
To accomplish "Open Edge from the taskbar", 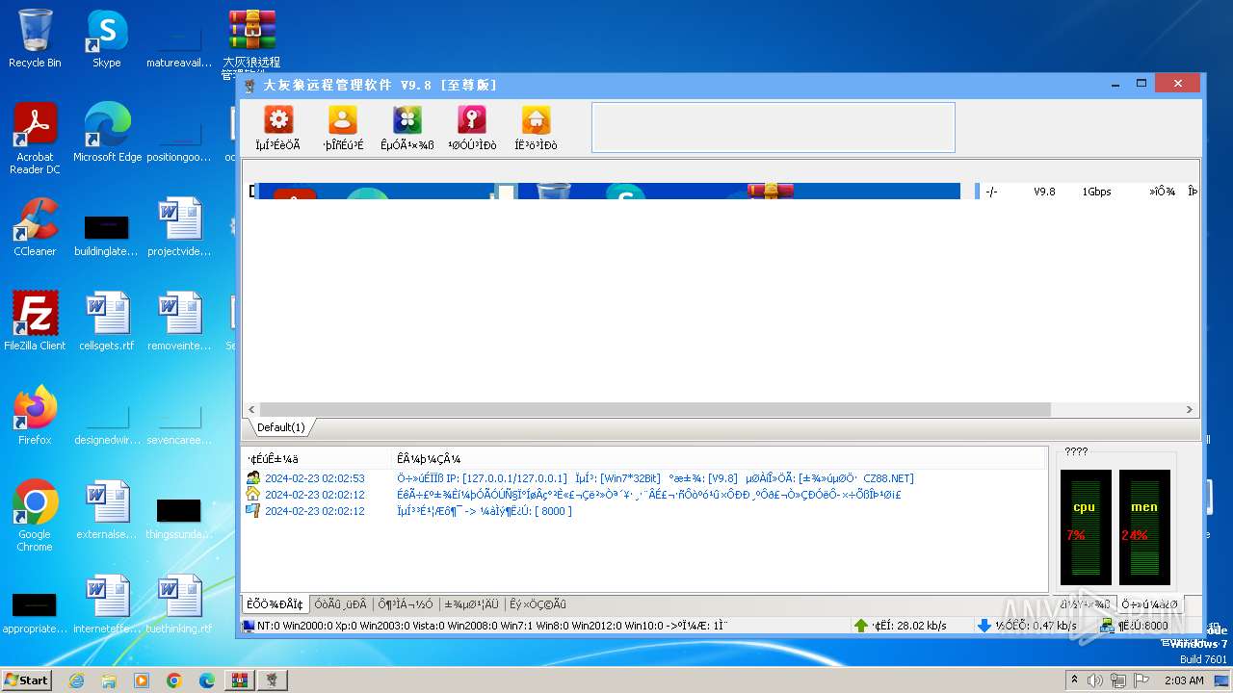I will 206,680.
